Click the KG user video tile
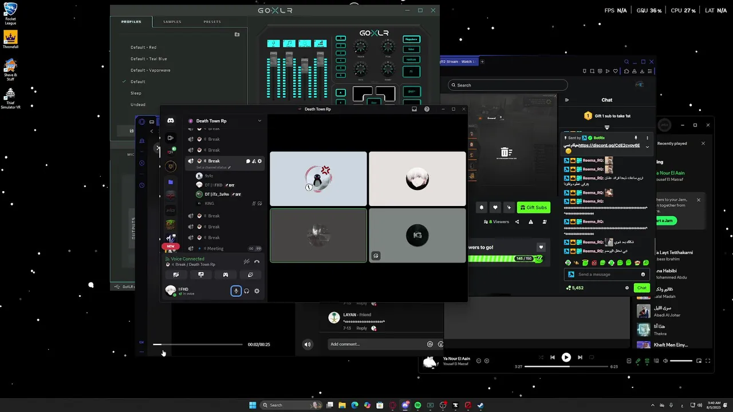 coord(417,235)
